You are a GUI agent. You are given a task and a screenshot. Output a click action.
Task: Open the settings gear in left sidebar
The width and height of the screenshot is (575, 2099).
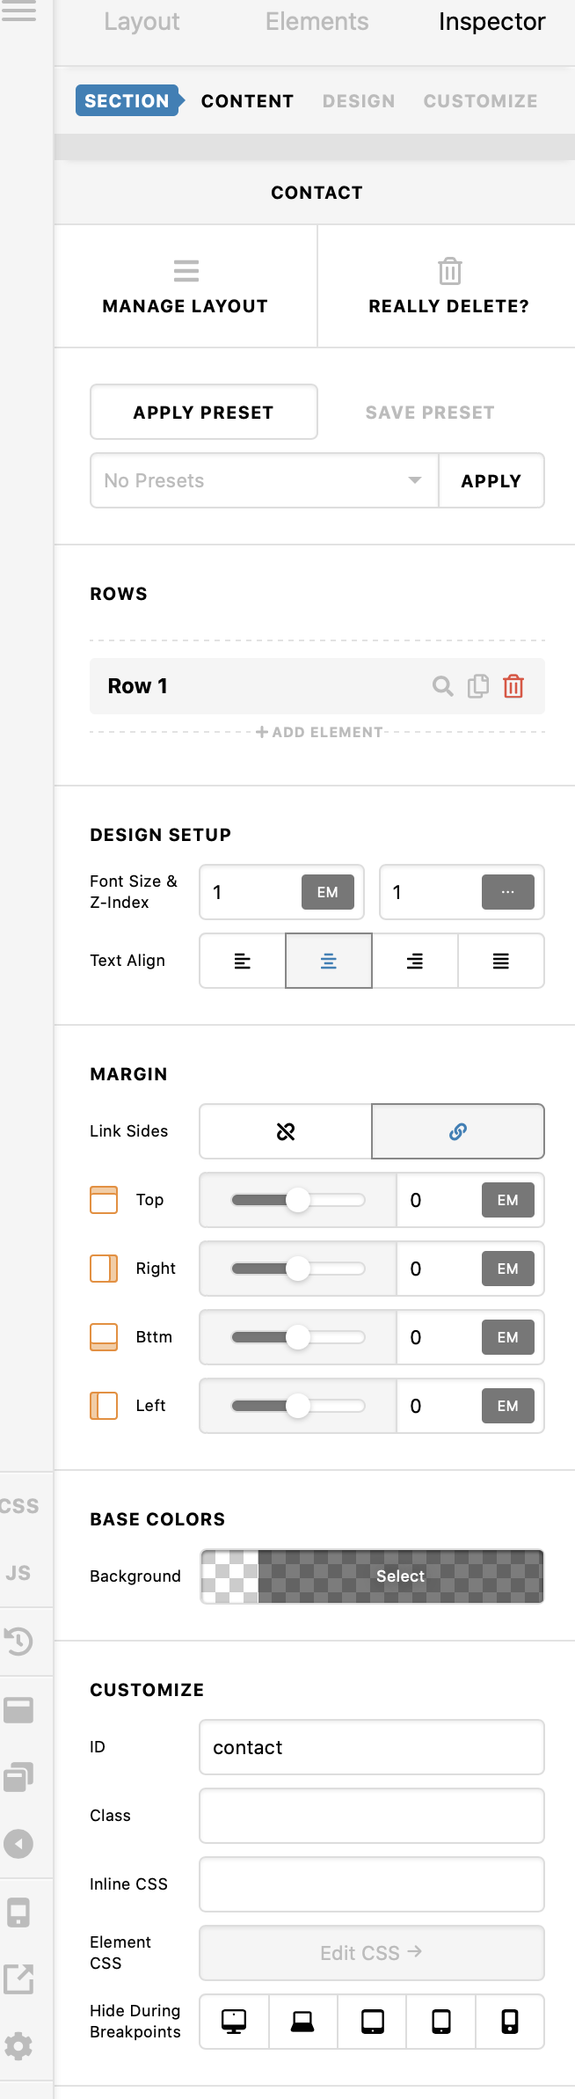point(18,2046)
